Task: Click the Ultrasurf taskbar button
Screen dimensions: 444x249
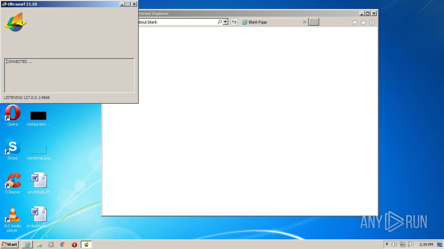Action: pyautogui.click(x=86, y=245)
